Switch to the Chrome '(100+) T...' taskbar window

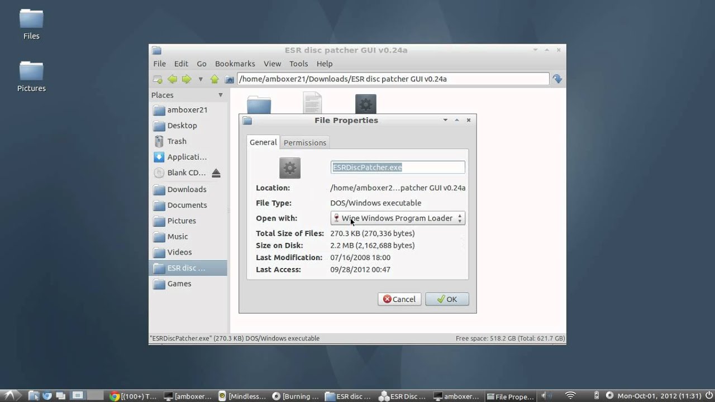tap(133, 396)
